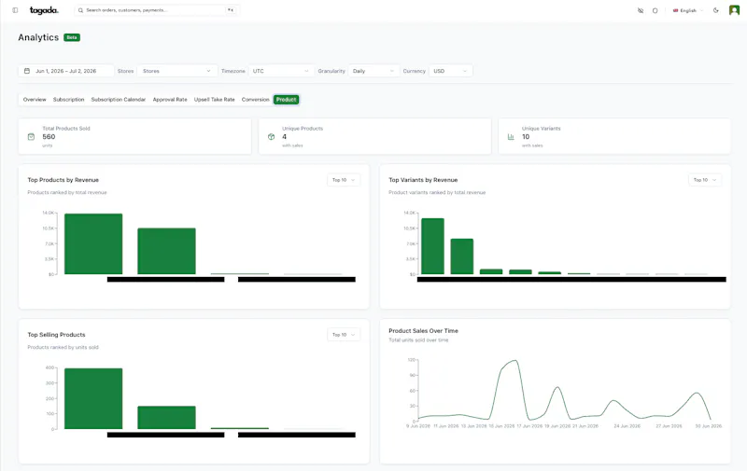
Task: Open the date range picker Jun 1 – Jul 2
Action: [x=66, y=71]
